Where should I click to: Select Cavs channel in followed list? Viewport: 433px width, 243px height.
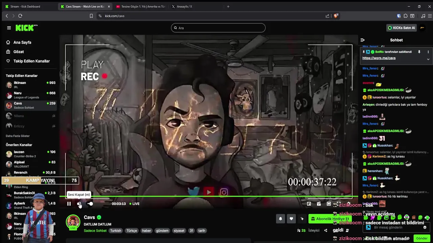(x=30, y=105)
